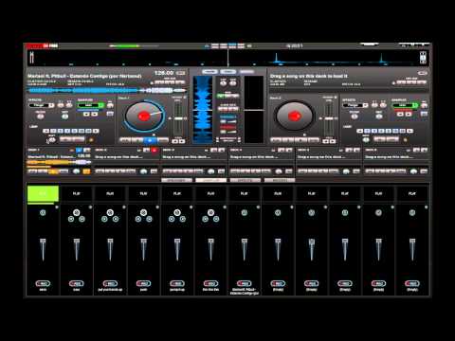Click the blue button on mini deck 1

pyautogui.click(x=79, y=151)
